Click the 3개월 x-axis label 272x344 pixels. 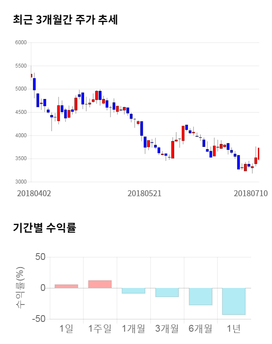pos(167,329)
